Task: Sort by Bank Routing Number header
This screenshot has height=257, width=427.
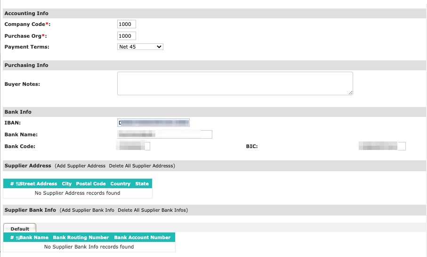Action: [81, 238]
